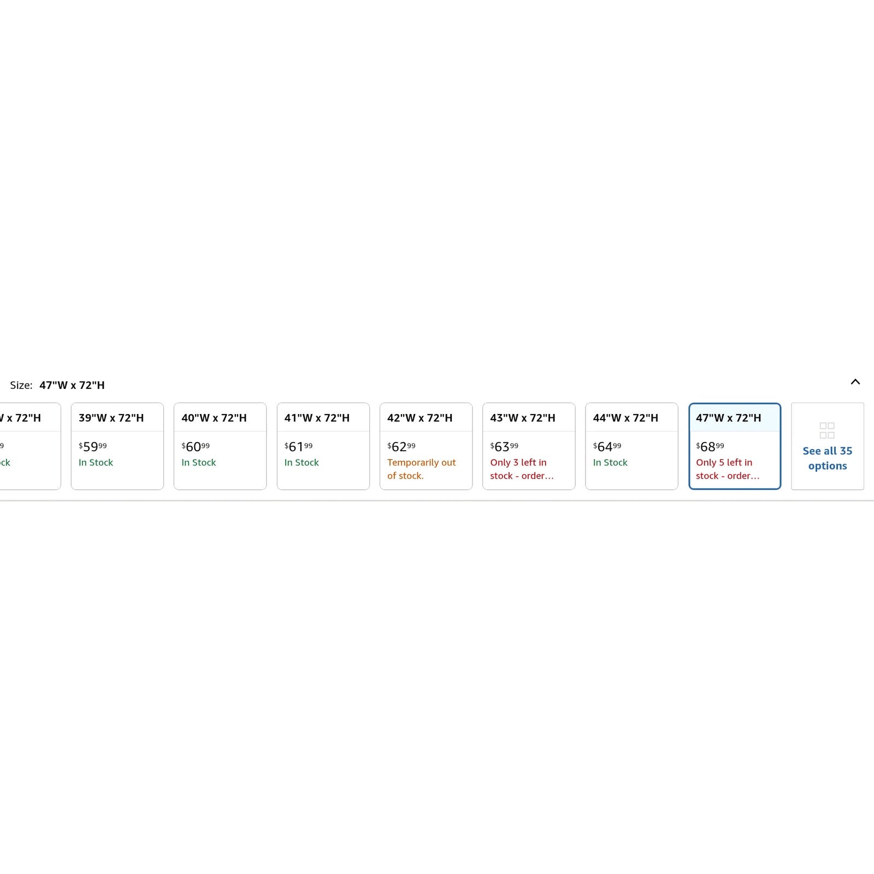
Task: Select the partially hidden leftmost size card
Action: [30, 446]
